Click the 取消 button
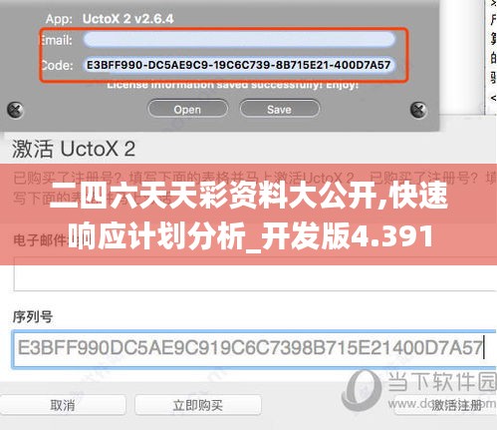Viewport: 497px width, 430px height. coord(63,405)
